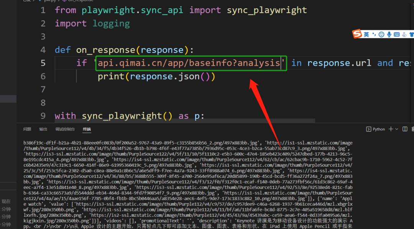Place cursor on line number 1
Screen dimensions: 414x229
(43, 10)
